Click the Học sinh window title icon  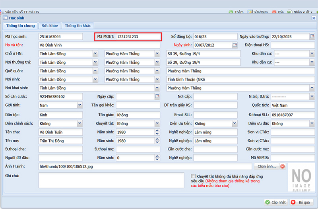[5, 18]
